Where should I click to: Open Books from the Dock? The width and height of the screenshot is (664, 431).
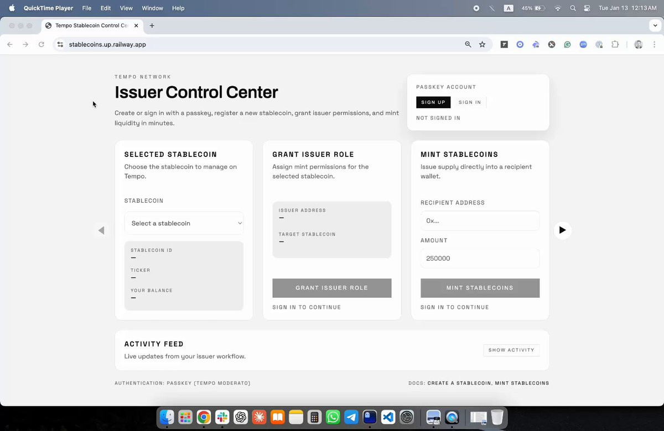click(x=277, y=417)
